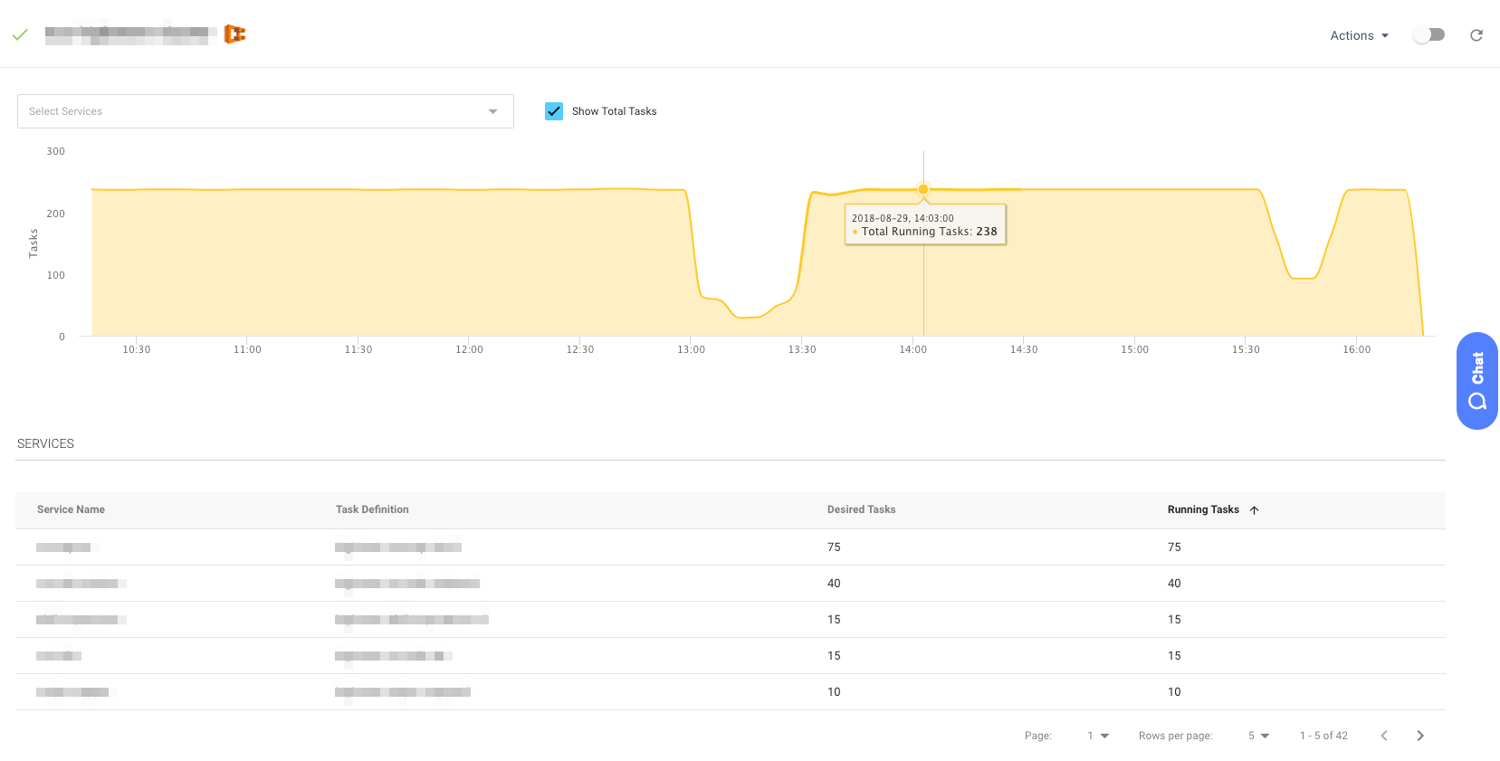Viewport: 1500px width, 761px height.
Task: Go to previous page of services
Action: pos(1383,736)
